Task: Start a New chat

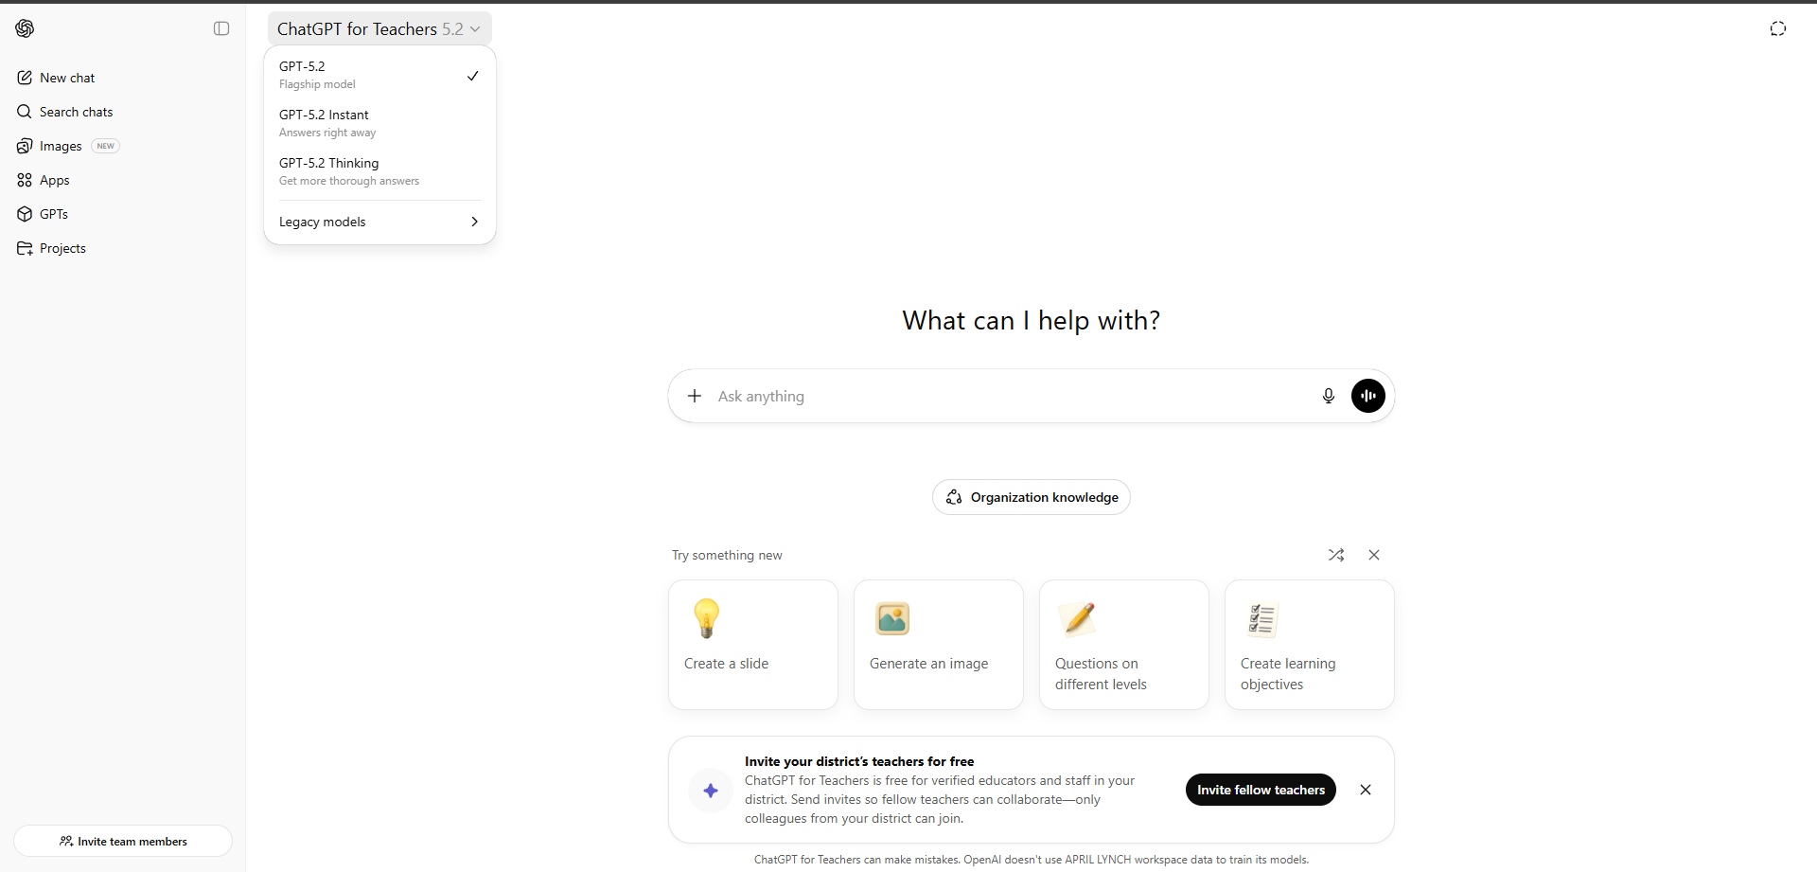Action: [x=67, y=78]
